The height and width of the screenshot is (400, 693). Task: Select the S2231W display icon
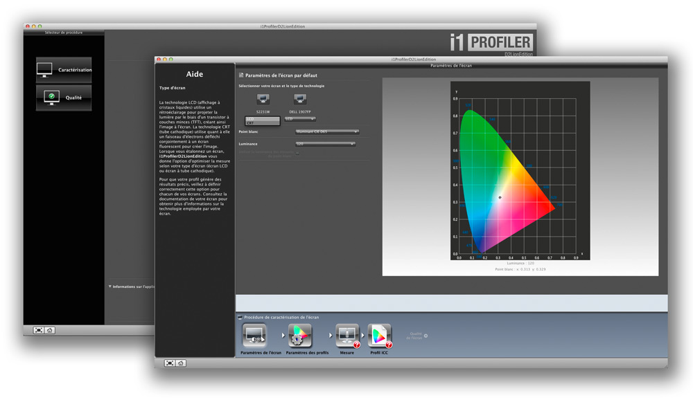click(x=263, y=98)
